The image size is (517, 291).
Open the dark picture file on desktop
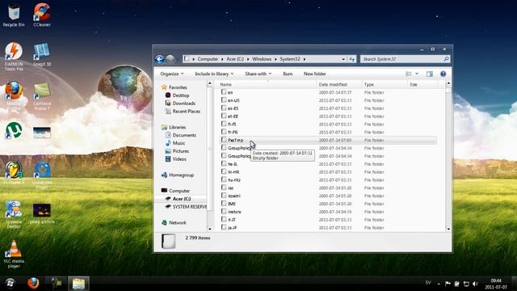pos(42,213)
